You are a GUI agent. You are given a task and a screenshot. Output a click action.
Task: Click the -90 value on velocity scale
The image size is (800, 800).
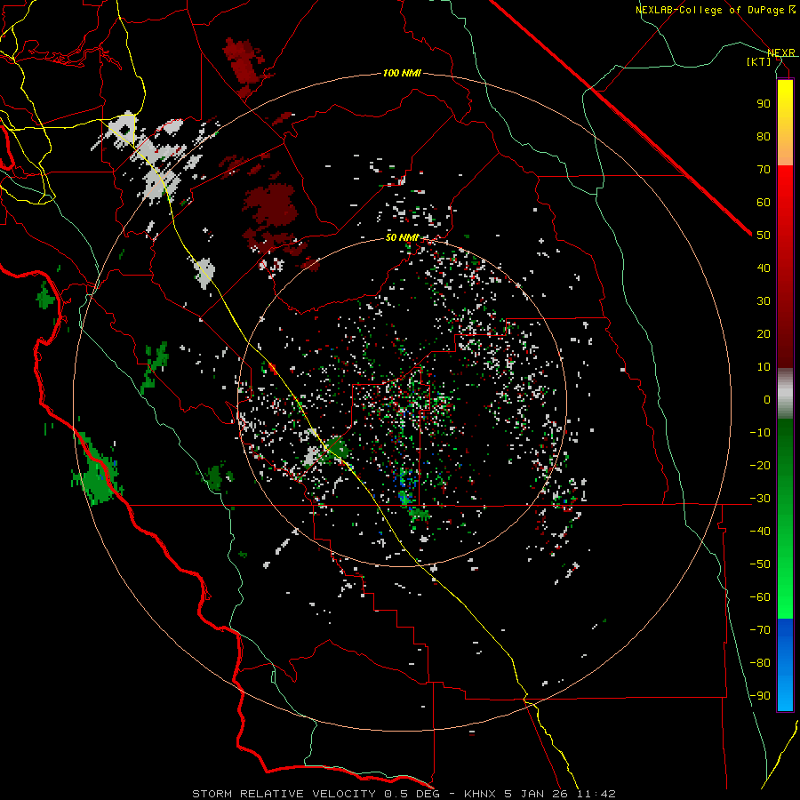(x=760, y=696)
